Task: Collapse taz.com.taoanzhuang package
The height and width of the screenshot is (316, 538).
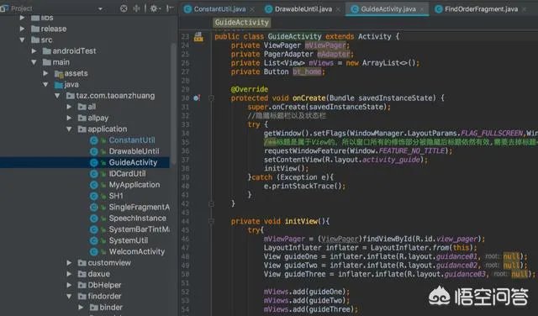Action: click(57, 96)
